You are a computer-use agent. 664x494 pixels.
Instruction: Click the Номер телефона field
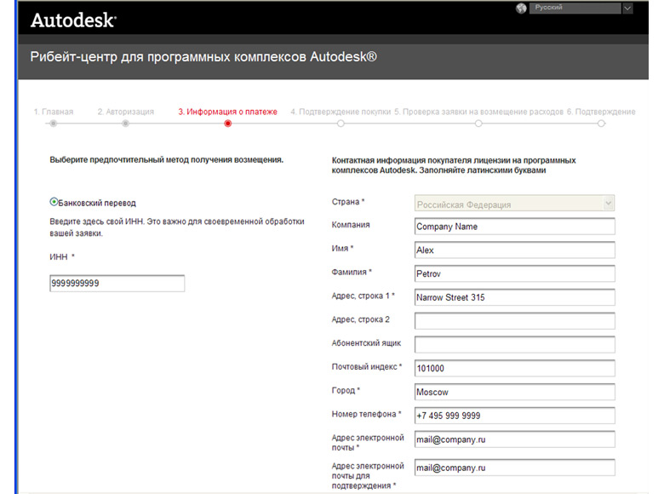click(x=514, y=416)
